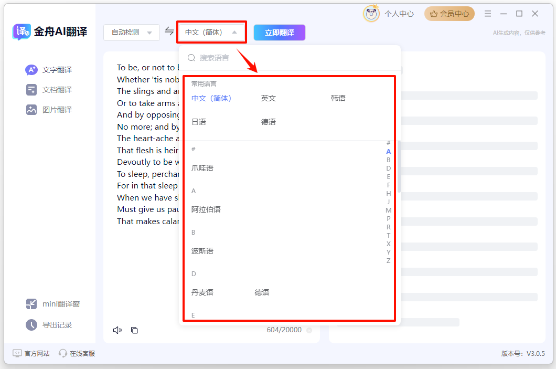The width and height of the screenshot is (556, 369).
Task: Click the speaker read-aloud icon
Action: coord(117,330)
